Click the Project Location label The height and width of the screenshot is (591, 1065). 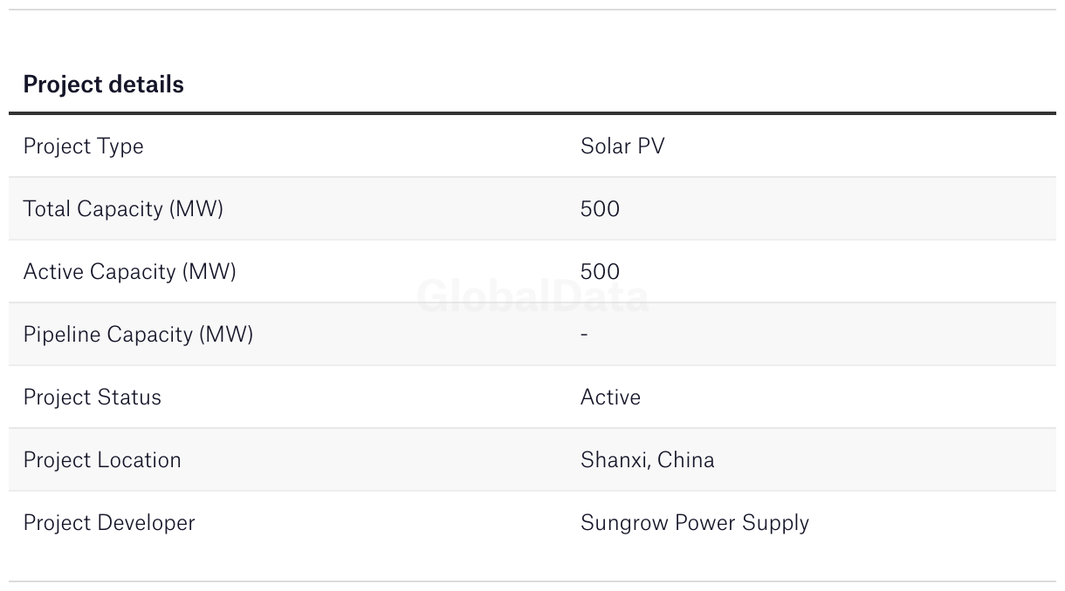102,460
